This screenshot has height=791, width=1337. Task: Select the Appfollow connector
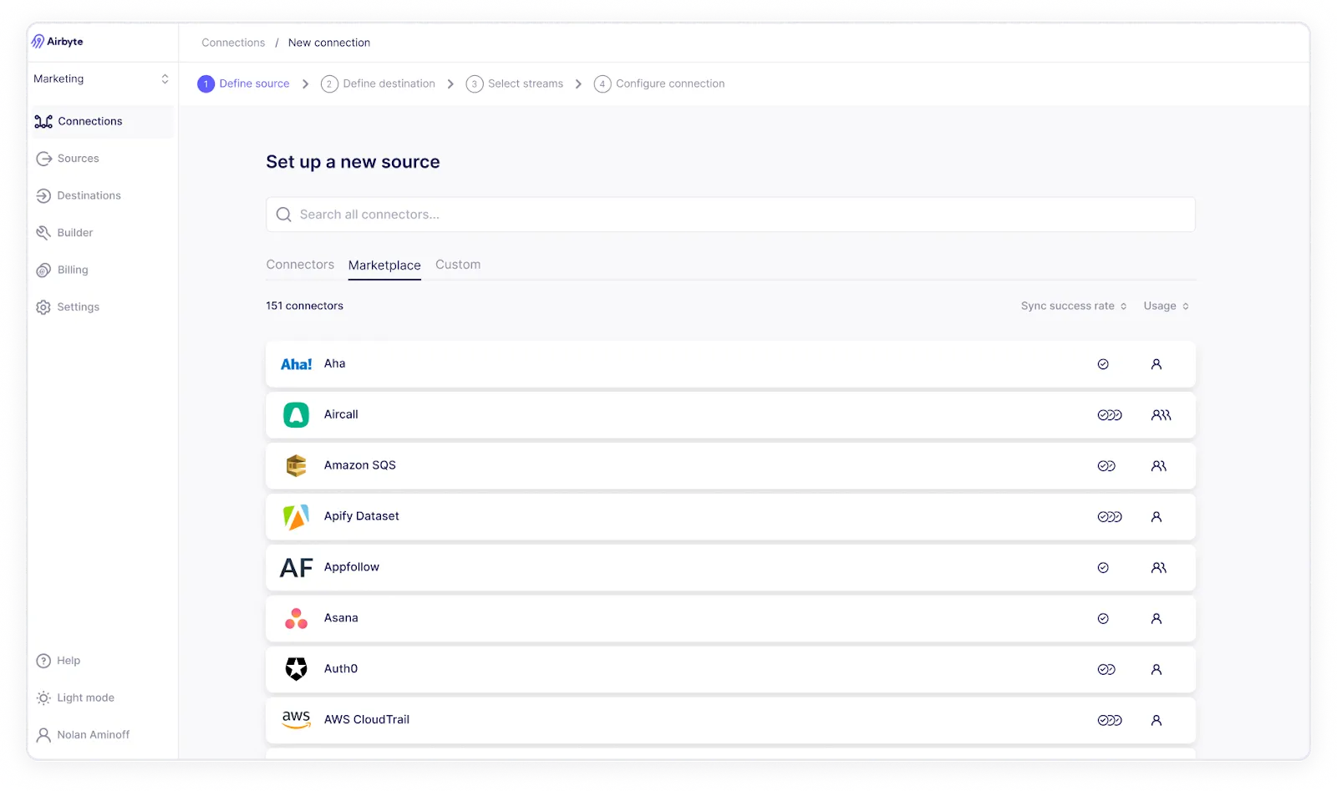click(730, 568)
